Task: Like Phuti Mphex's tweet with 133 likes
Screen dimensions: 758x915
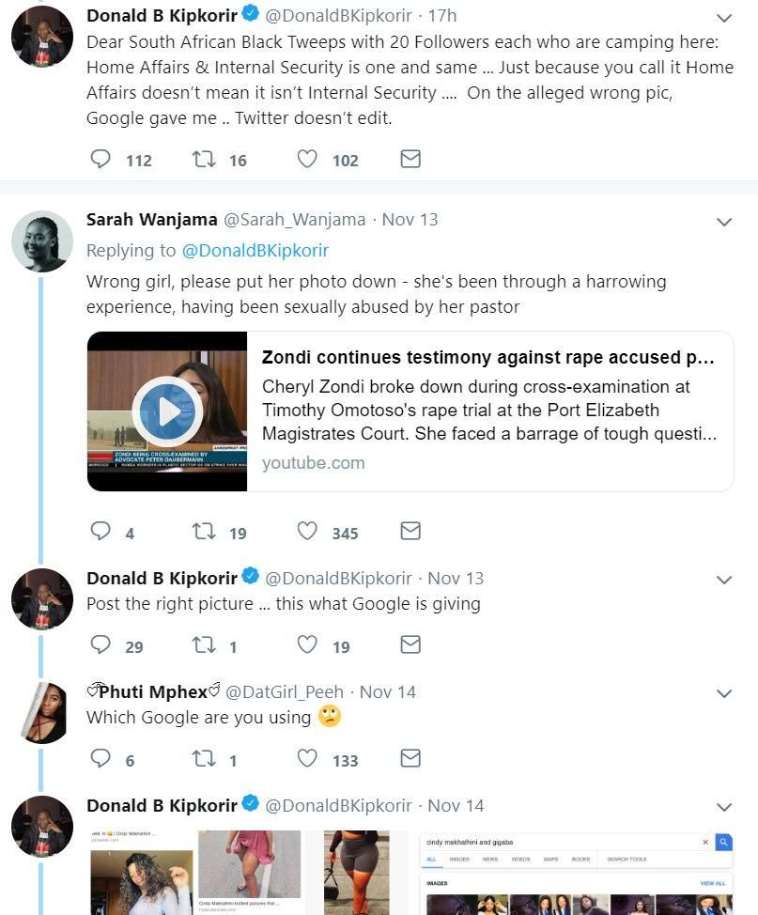Action: pos(307,759)
